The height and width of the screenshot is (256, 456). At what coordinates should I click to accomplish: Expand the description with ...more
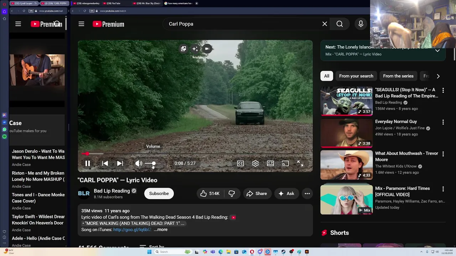160,230
